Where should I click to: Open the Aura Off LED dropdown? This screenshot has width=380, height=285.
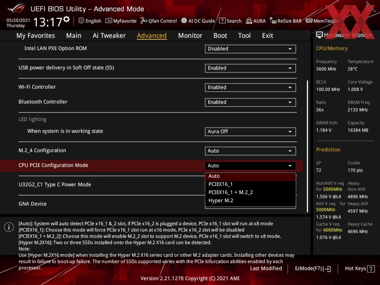(250, 132)
